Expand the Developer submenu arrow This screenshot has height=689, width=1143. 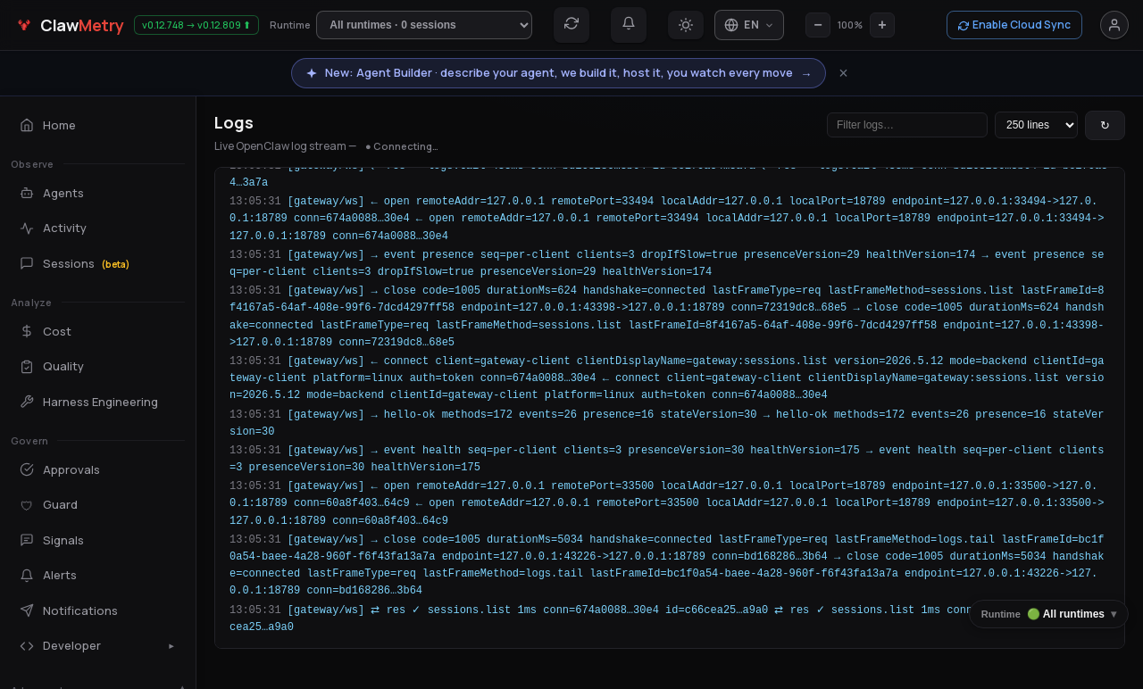pyautogui.click(x=171, y=645)
